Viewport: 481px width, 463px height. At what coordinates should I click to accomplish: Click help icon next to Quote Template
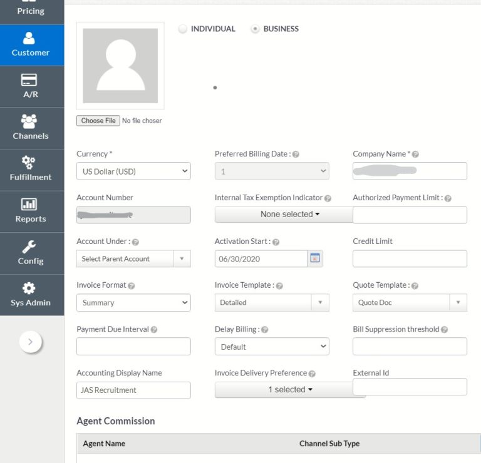pos(415,286)
